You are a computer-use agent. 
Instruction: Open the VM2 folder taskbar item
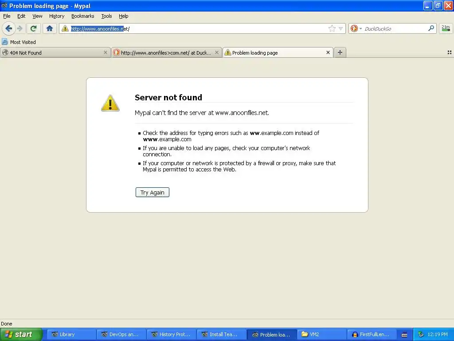point(322,334)
